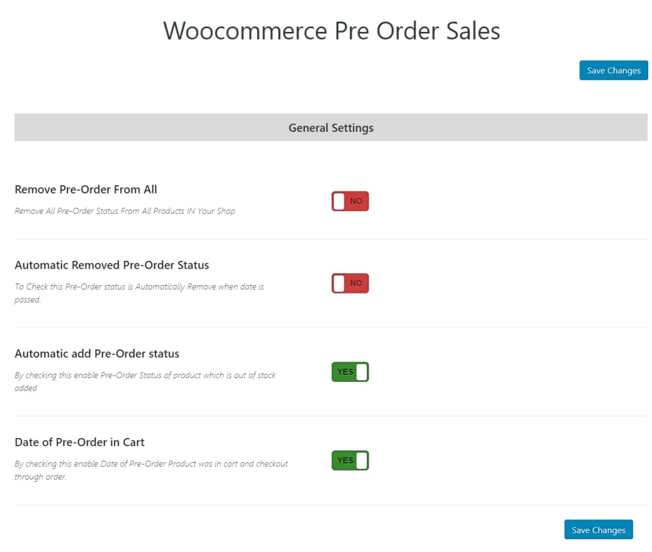The height and width of the screenshot is (552, 652).
Task: Disable the Automatic add Pre-Order status toggle
Action: coord(350,372)
